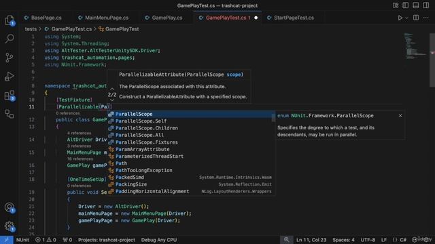Open the editor More Actions ellipsis
Image resolution: width=435 pixels, height=244 pixels.
pos(426,18)
